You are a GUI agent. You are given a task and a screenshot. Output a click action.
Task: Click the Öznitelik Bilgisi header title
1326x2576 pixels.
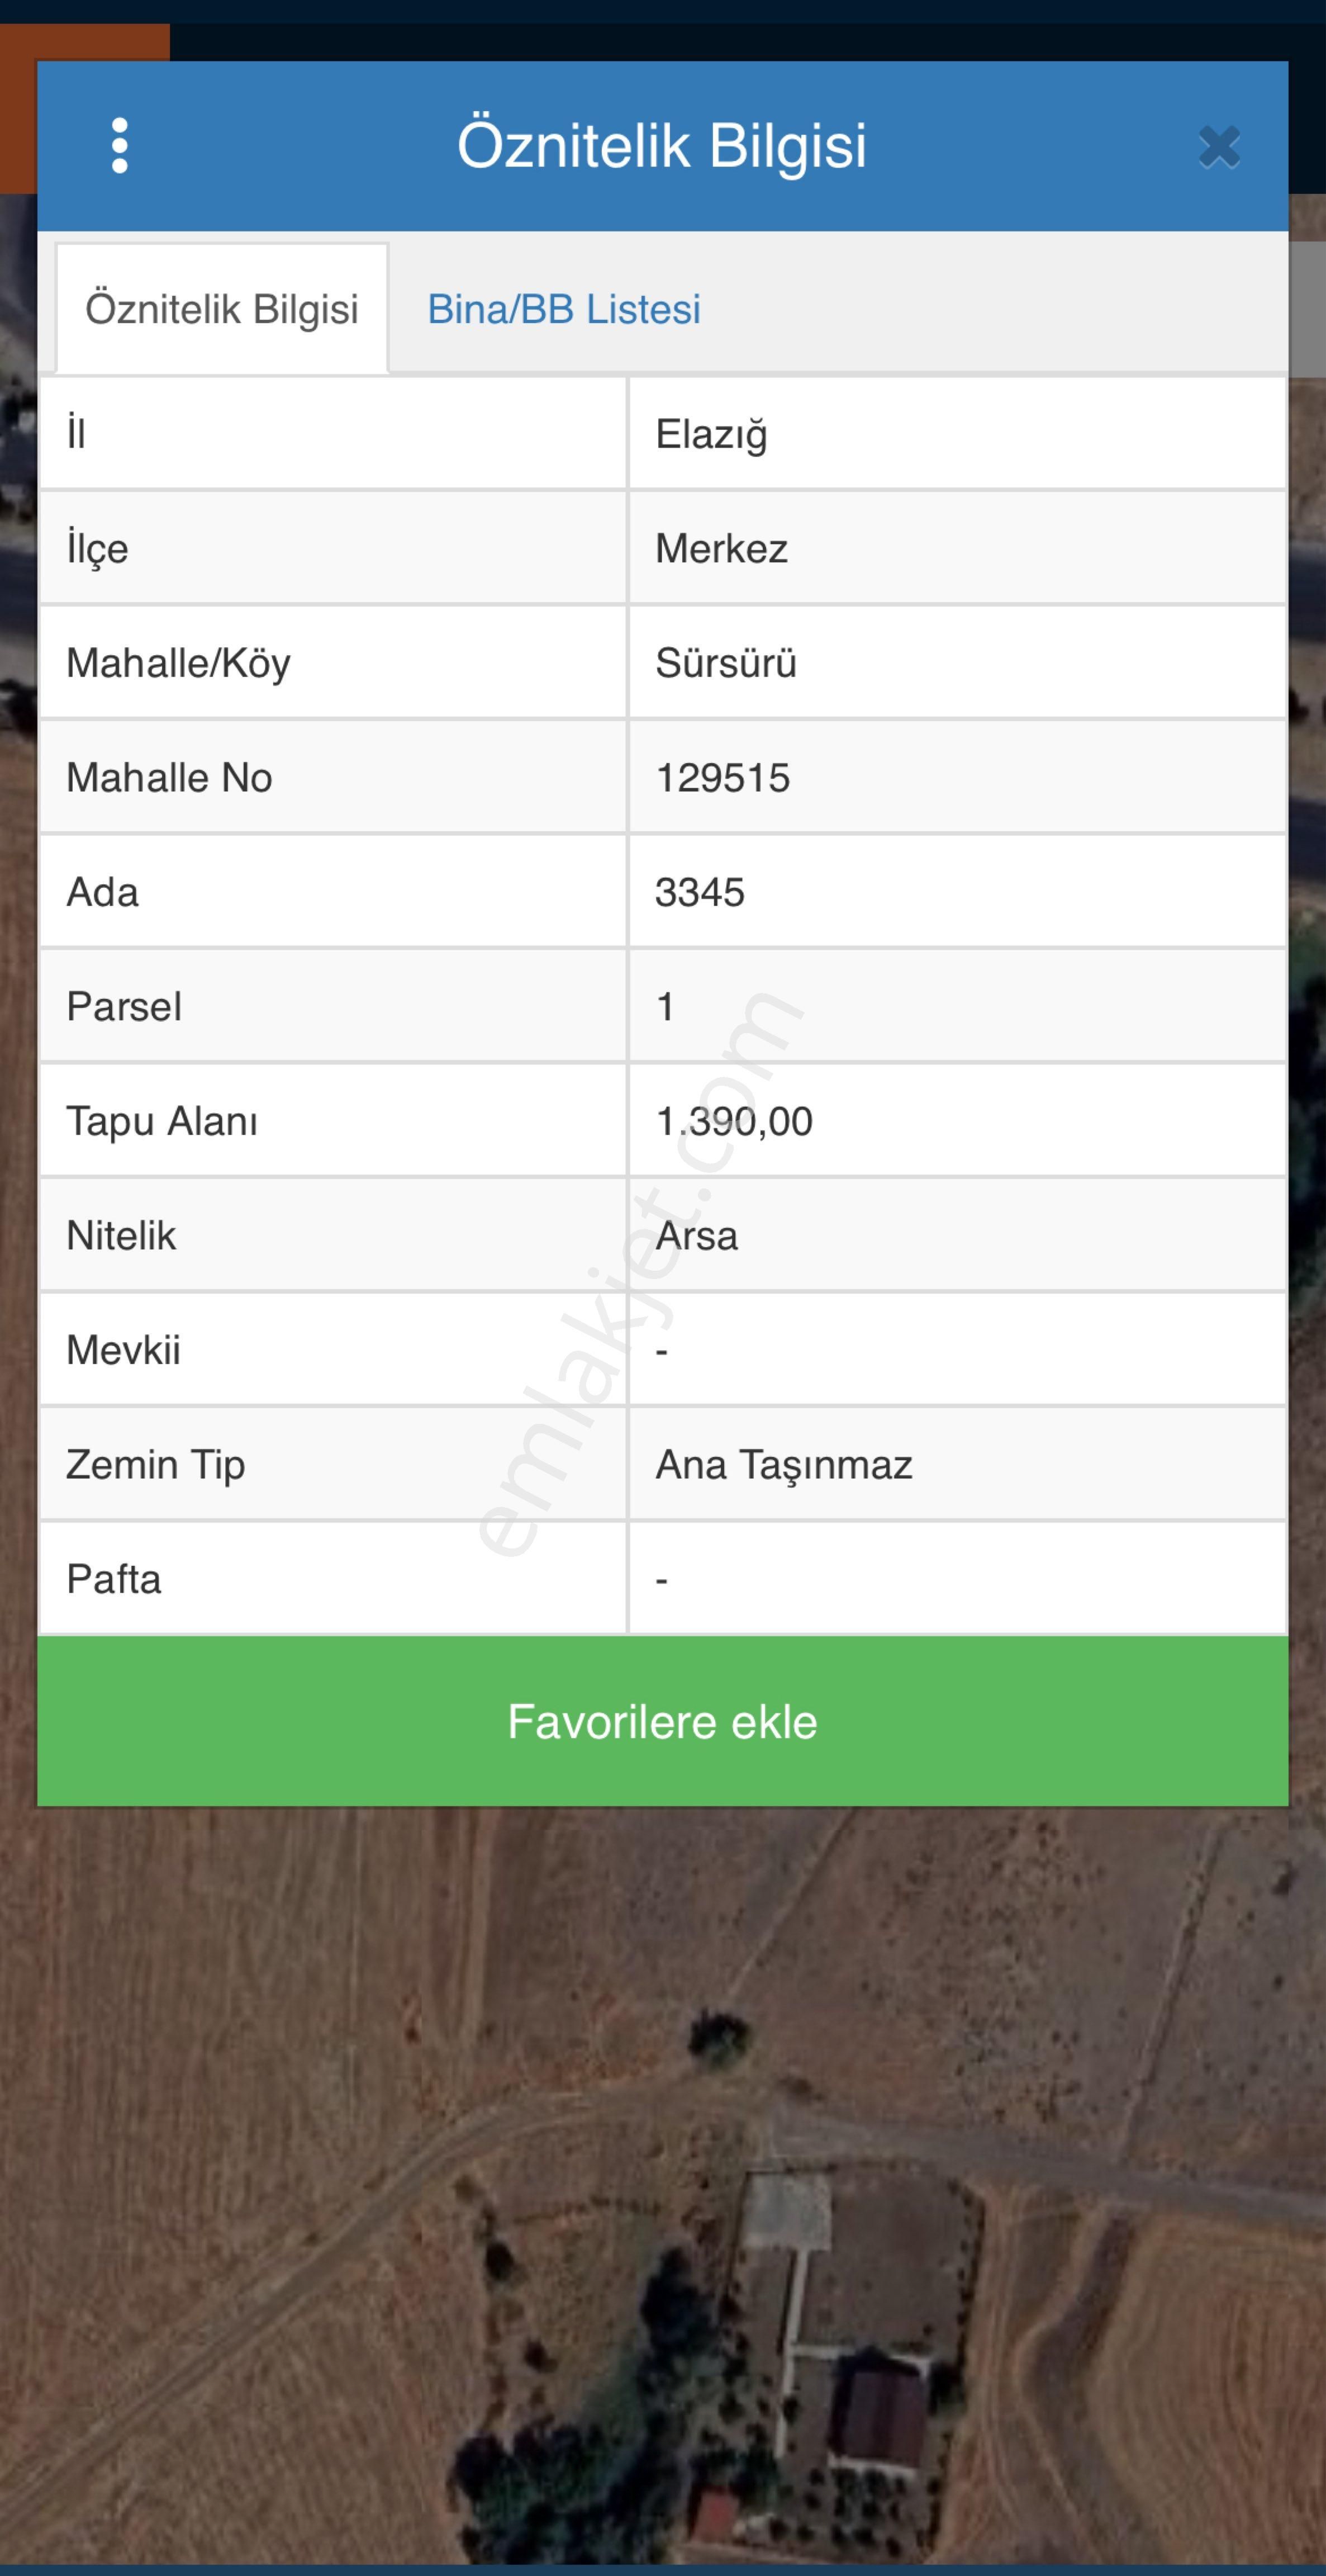[x=662, y=146]
